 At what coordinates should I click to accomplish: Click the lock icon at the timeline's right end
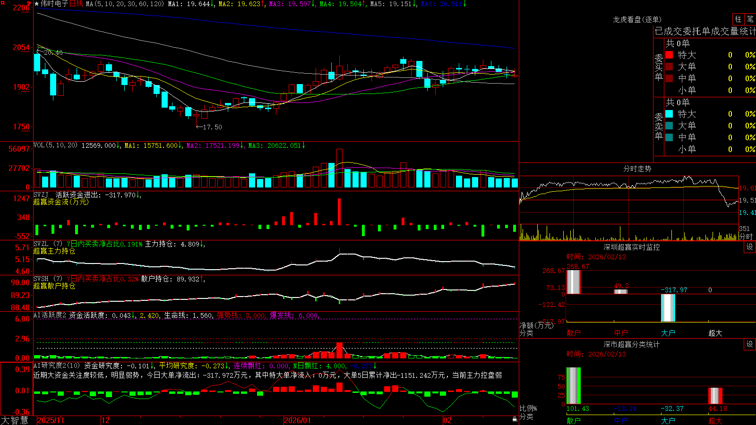515,419
